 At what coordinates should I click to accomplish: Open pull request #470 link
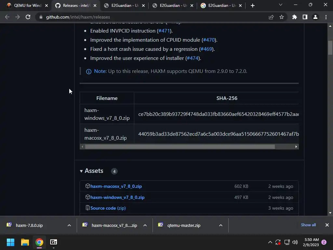209,40
